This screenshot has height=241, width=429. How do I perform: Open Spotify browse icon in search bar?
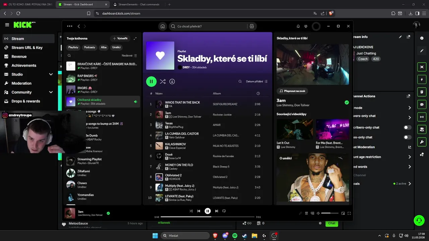tap(252, 26)
